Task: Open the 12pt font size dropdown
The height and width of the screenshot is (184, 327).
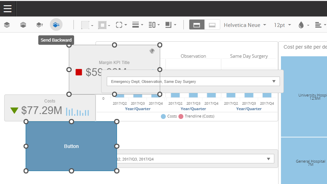Action: click(x=282, y=25)
